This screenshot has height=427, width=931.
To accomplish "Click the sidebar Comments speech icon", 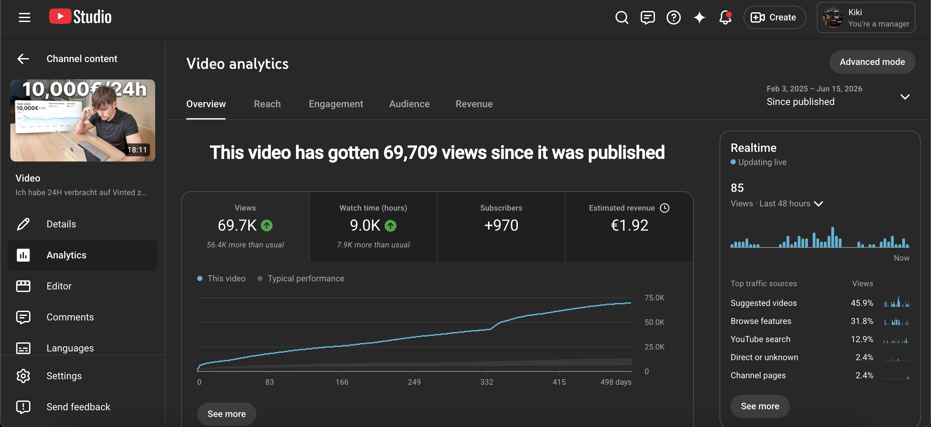I will (23, 317).
